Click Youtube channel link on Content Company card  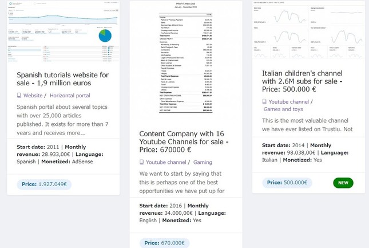(166, 162)
